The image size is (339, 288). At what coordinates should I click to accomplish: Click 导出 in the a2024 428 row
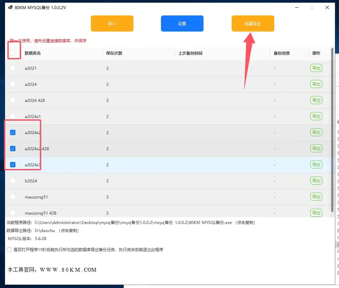[x=316, y=100]
